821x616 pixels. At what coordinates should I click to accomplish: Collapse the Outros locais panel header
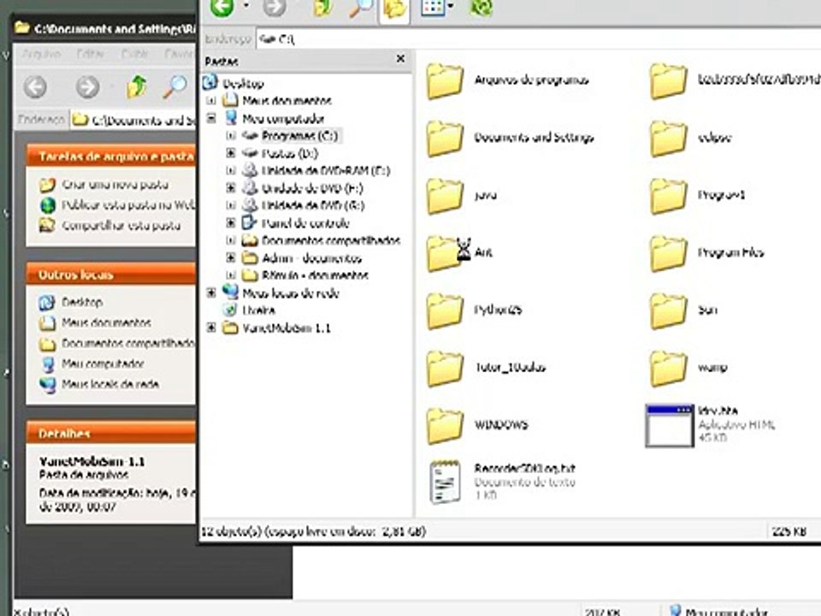(x=111, y=275)
